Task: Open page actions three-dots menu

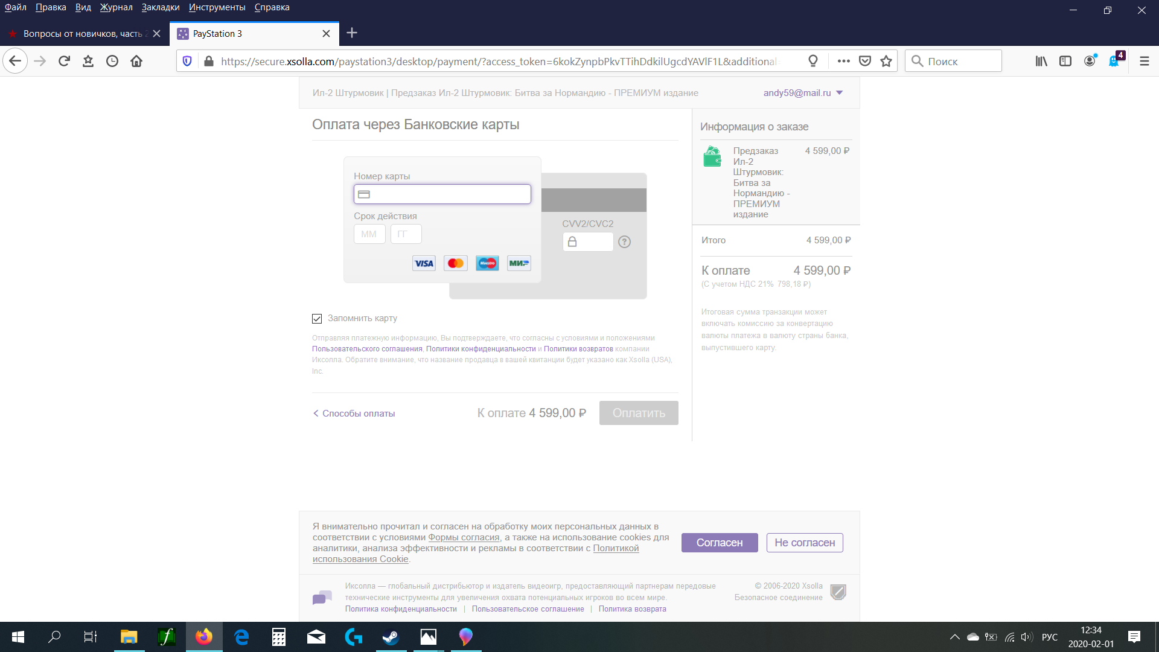Action: click(843, 61)
